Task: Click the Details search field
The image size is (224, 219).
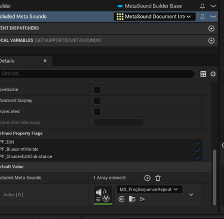Action: pyautogui.click(x=97, y=74)
